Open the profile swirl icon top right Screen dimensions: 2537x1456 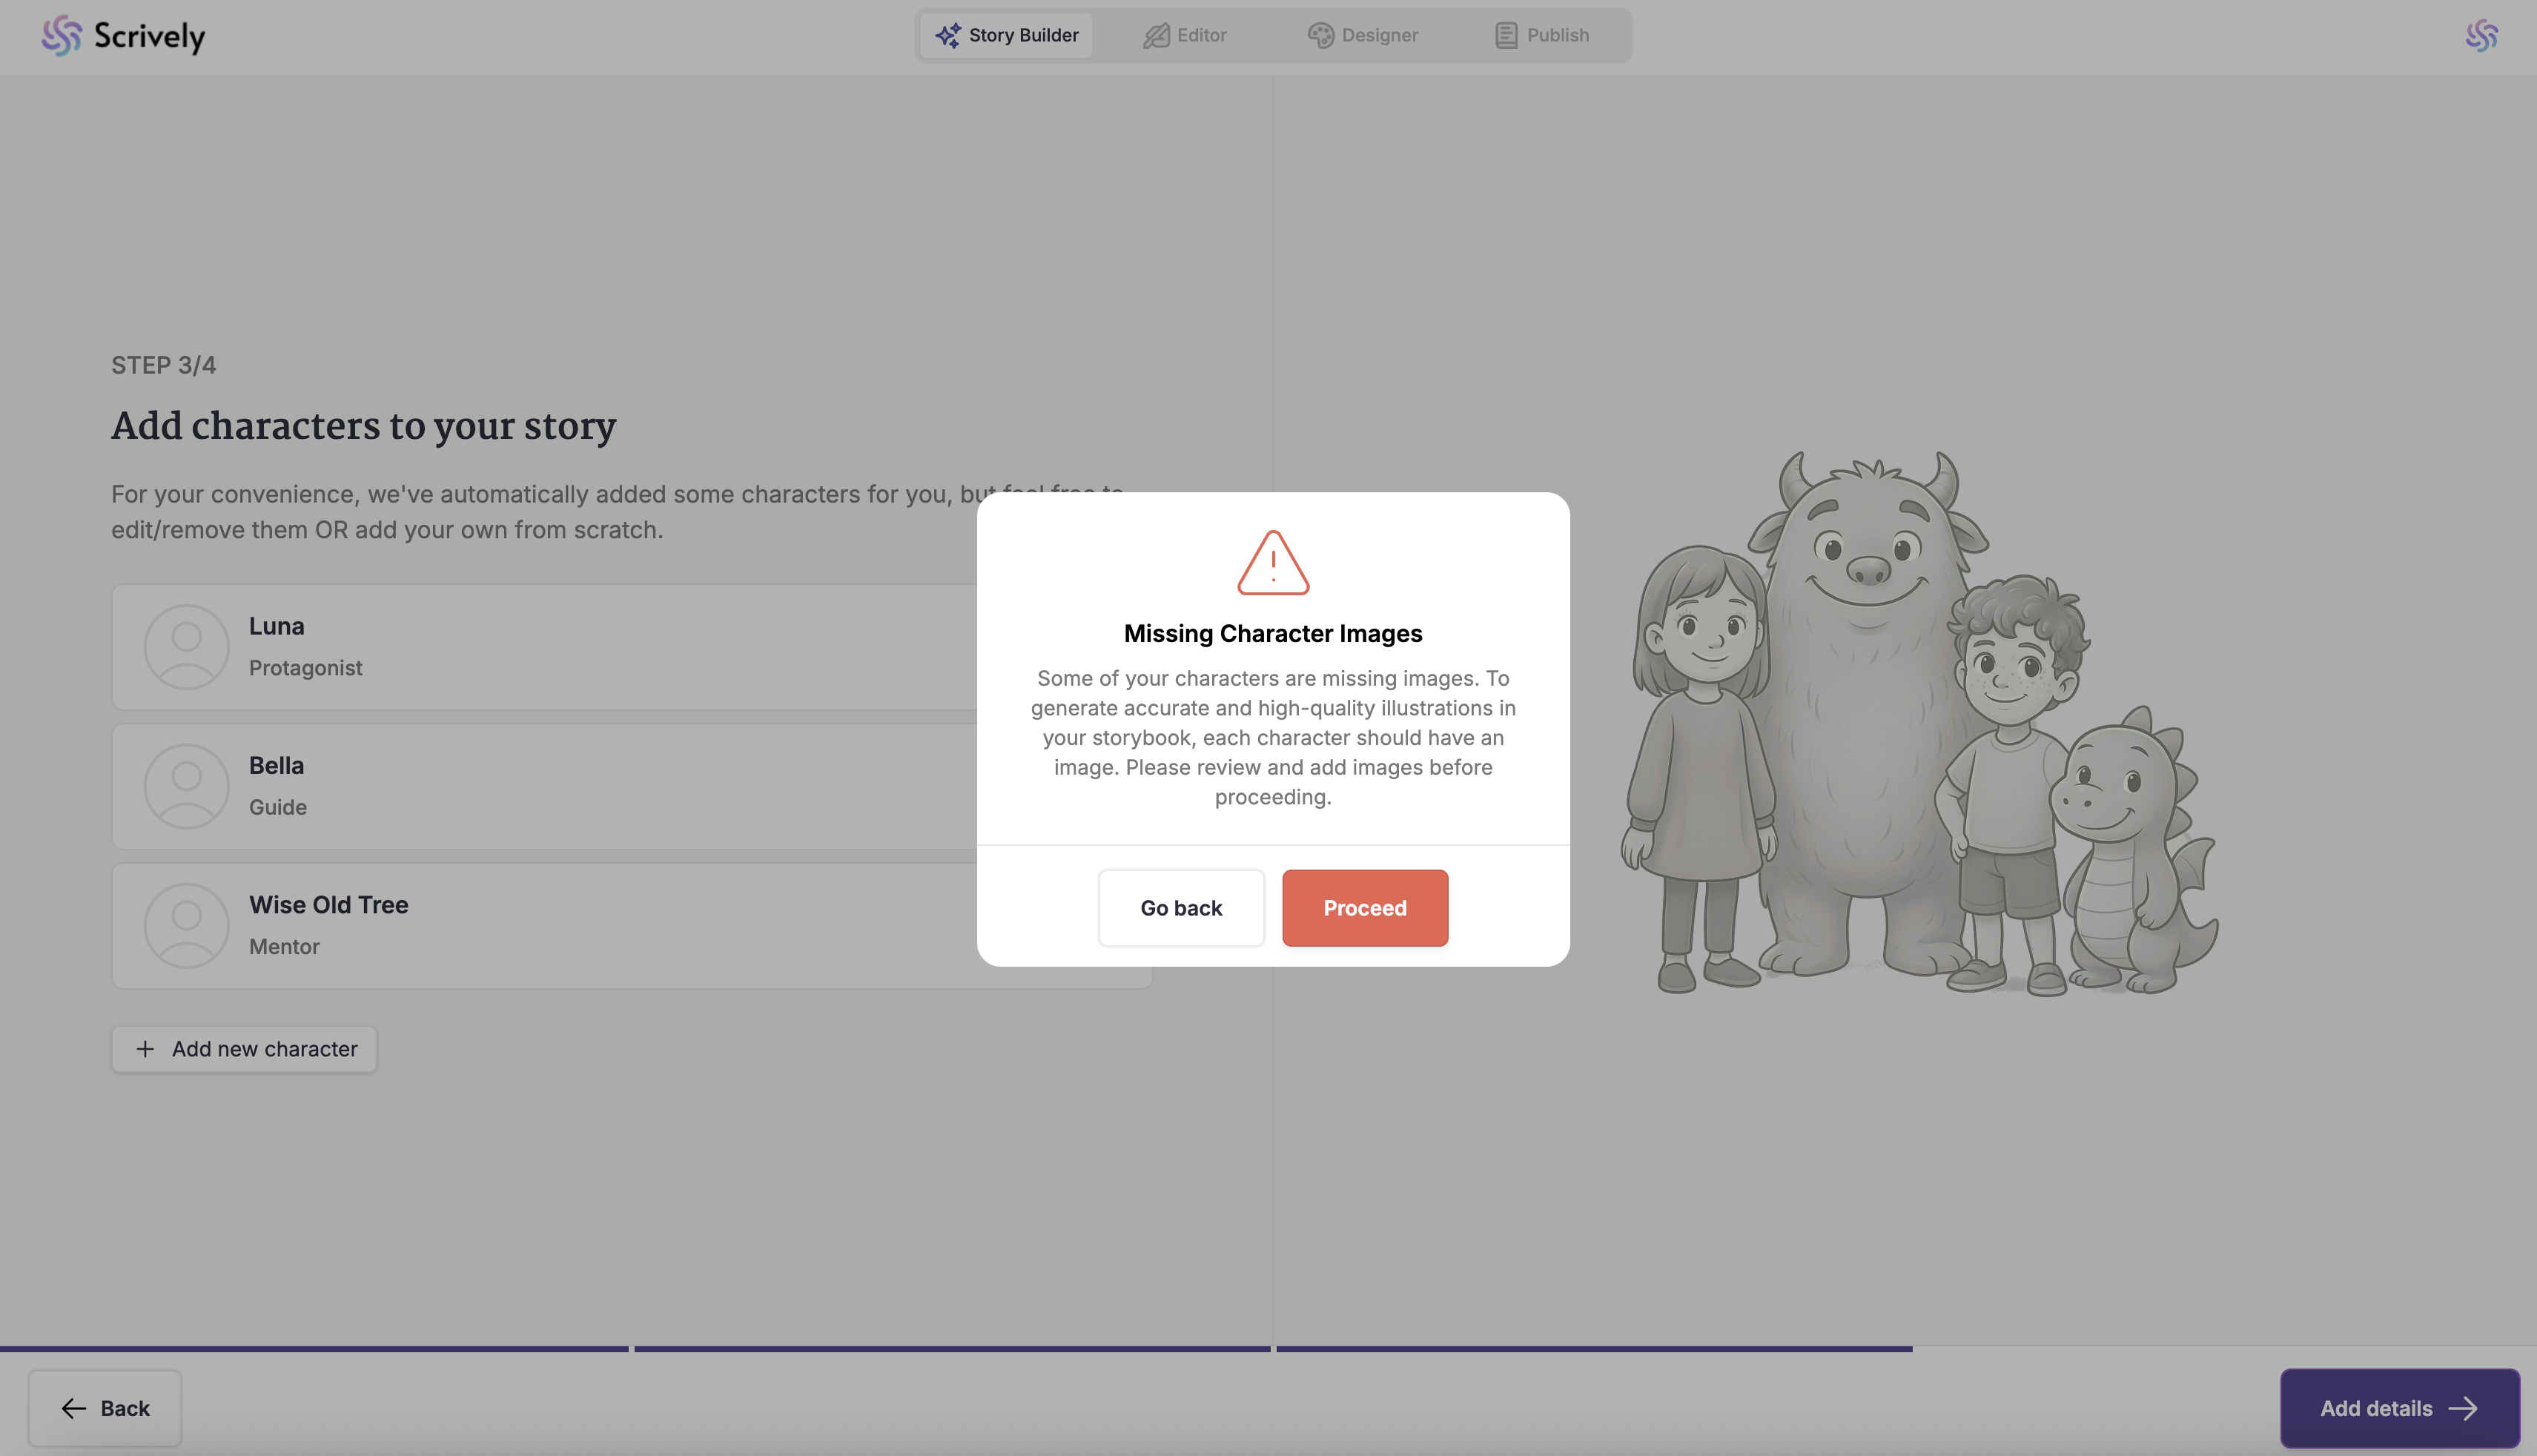coord(2480,36)
